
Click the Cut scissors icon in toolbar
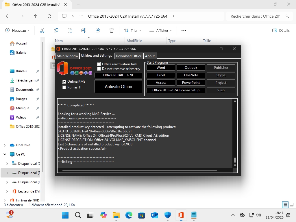[x=42, y=30]
